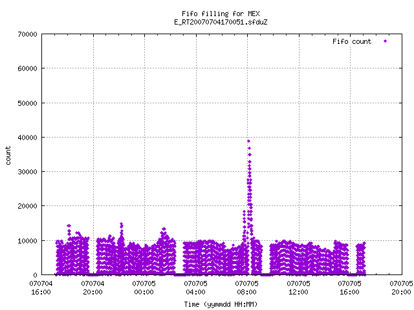This screenshot has height=310, width=414.
Task: Click the x-axis label 070705 00:00
Action: 144,287
